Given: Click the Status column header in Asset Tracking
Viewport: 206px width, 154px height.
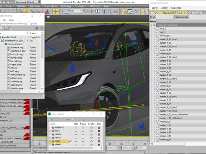Looking at the screenshot, I should tap(33, 33).
